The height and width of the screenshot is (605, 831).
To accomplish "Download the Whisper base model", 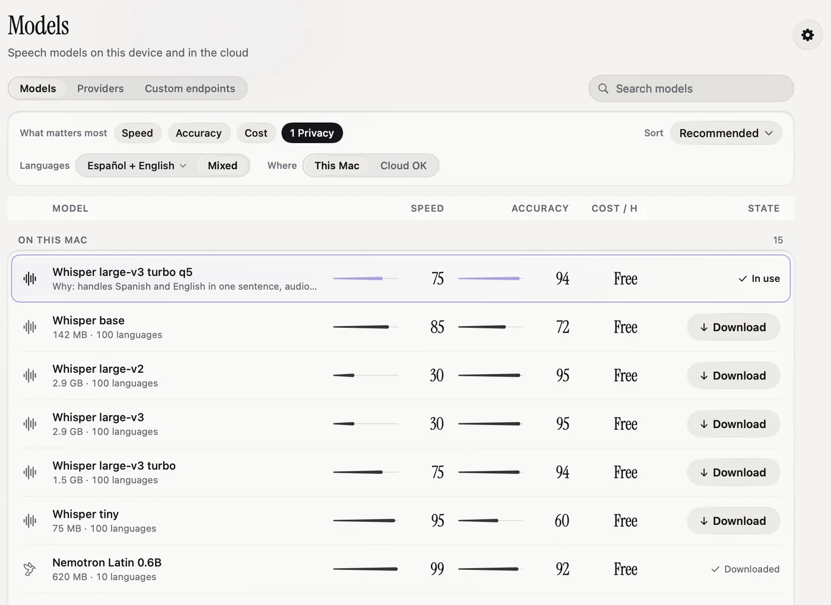I will [733, 327].
